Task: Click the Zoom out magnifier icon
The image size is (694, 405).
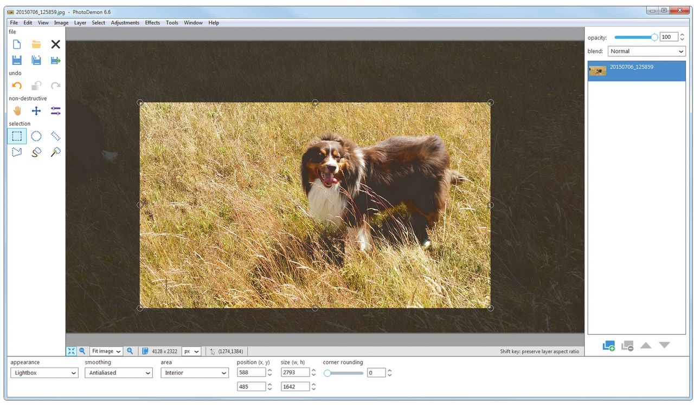Action: (x=82, y=351)
